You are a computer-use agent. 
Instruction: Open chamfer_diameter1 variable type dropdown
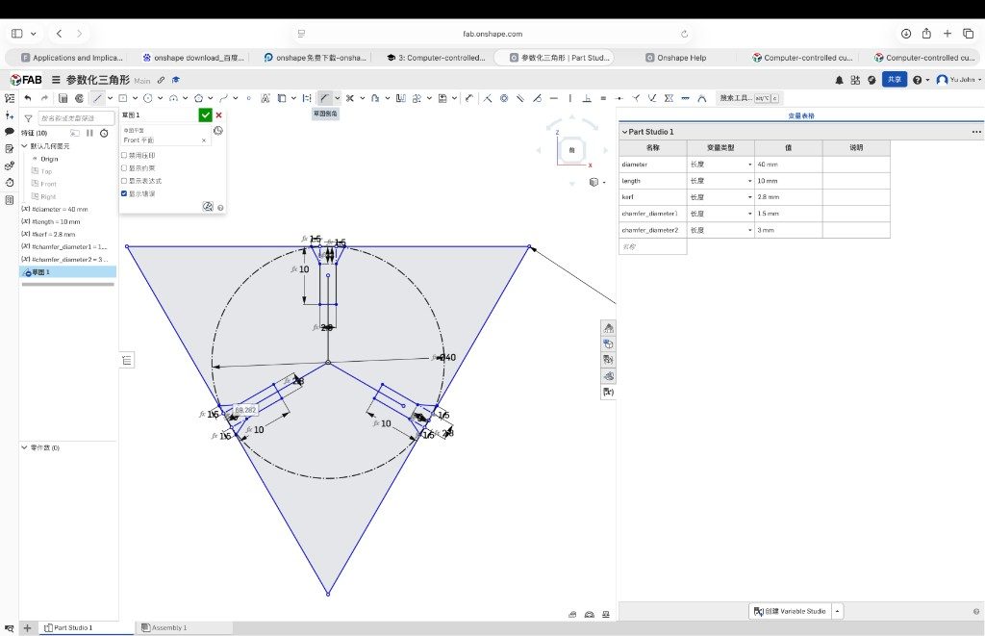click(x=750, y=214)
